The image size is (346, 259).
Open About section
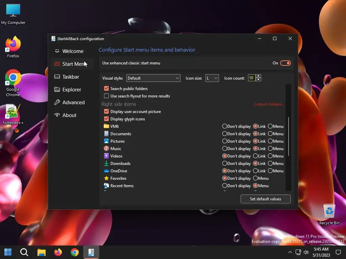click(73, 115)
